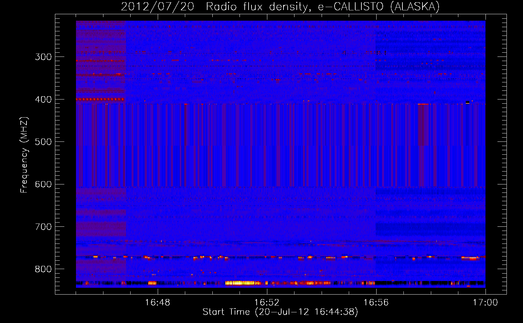Click the 700 frequency tick label
The height and width of the screenshot is (323, 523).
pyautogui.click(x=43, y=227)
